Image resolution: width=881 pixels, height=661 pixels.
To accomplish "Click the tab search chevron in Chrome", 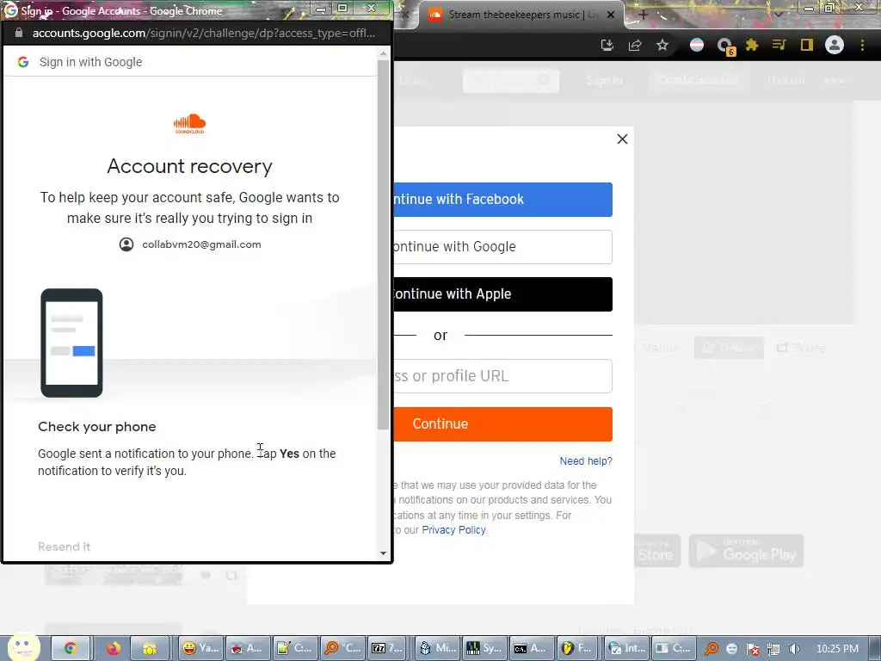I will [779, 14].
